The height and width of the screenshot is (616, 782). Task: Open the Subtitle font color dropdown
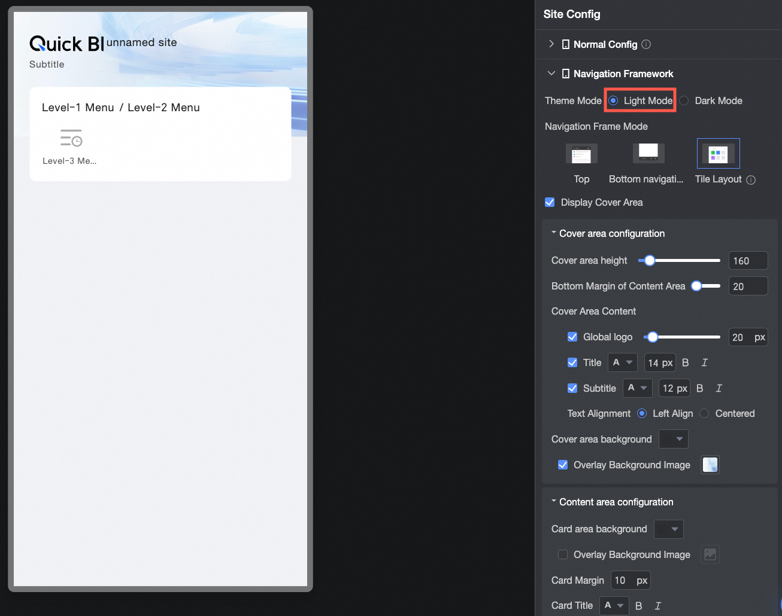point(638,388)
